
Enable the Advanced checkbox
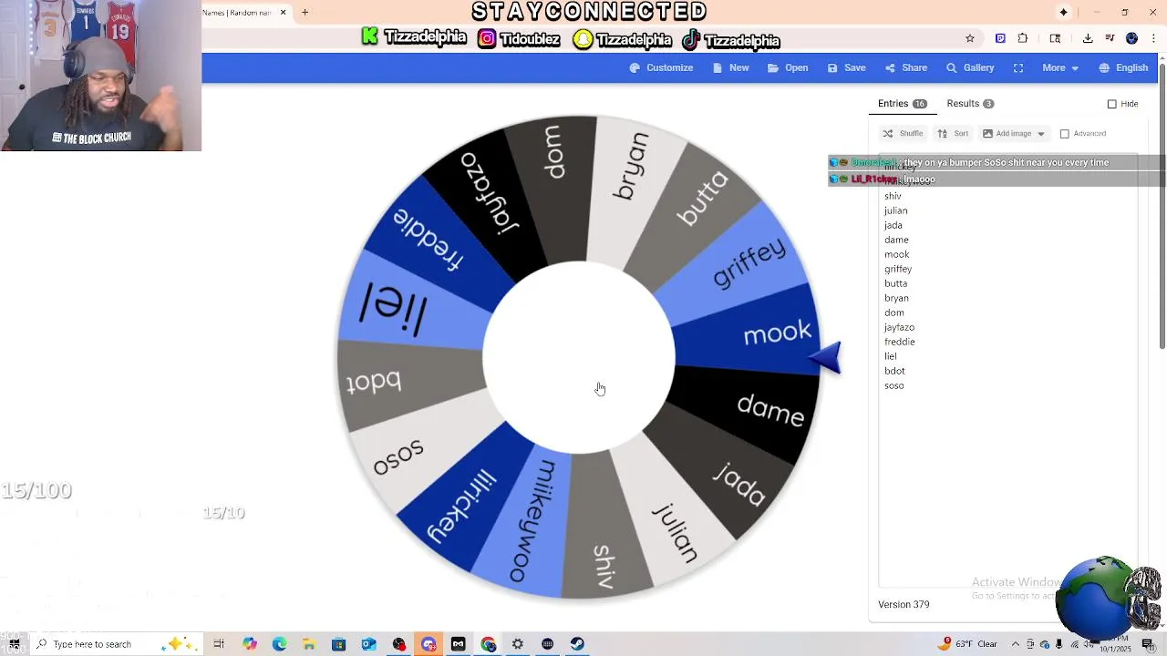pyautogui.click(x=1064, y=134)
